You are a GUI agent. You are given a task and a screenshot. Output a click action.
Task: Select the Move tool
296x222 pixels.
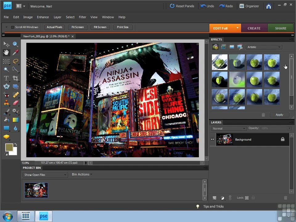click(x=6, y=44)
